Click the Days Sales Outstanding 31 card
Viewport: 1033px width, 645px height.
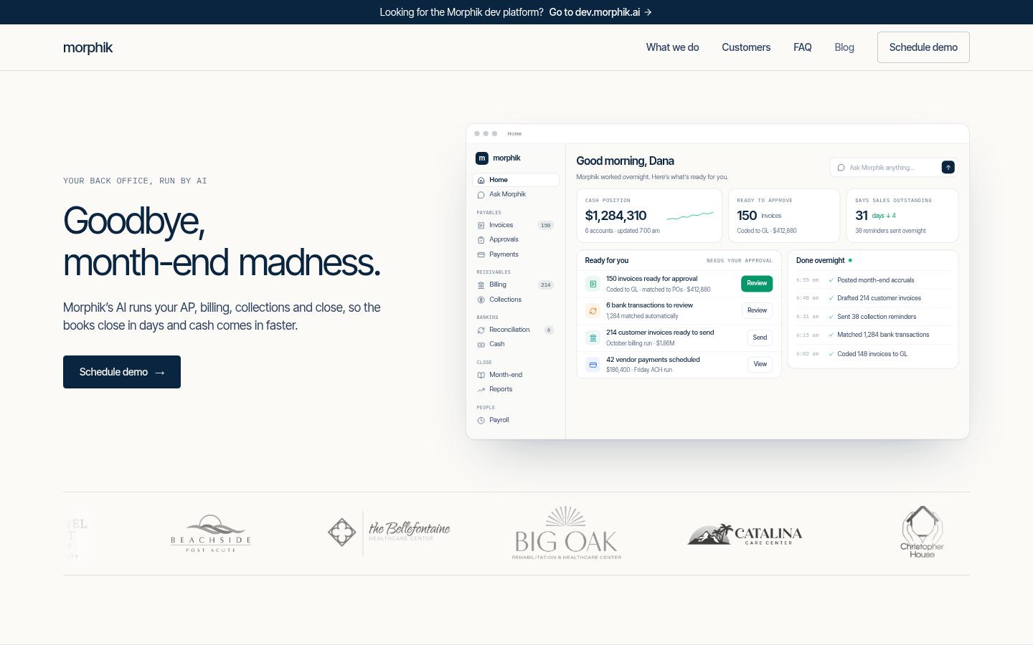(x=902, y=216)
